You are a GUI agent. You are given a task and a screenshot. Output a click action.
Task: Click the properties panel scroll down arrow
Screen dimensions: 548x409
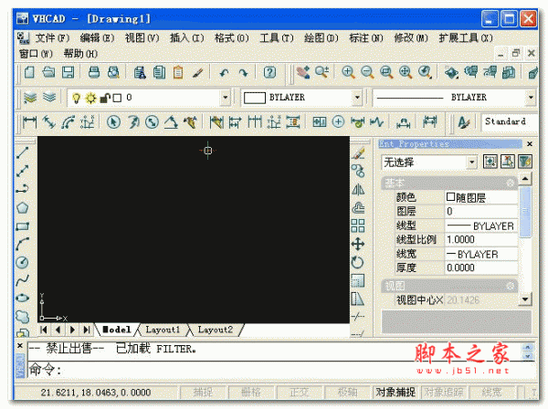point(525,299)
